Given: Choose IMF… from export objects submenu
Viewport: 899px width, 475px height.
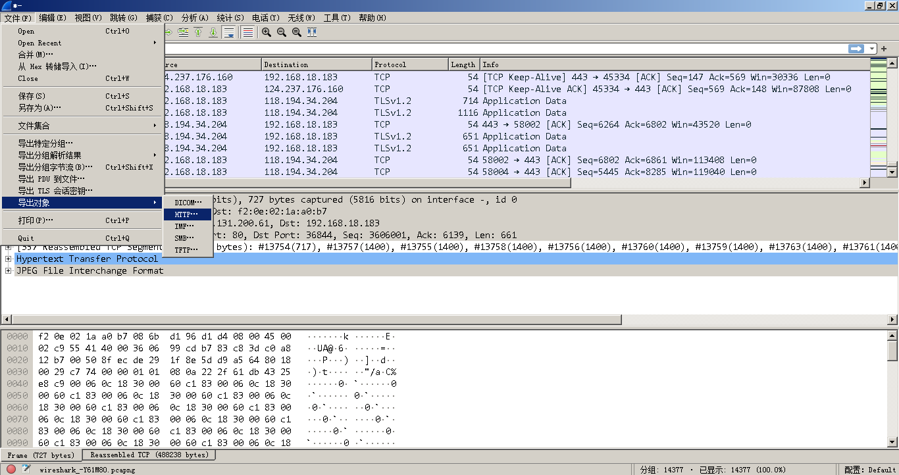Looking at the screenshot, I should click(188, 226).
